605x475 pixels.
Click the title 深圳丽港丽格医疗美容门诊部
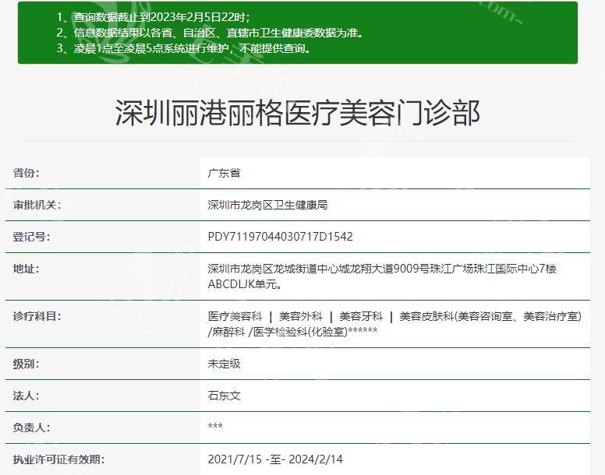[x=297, y=113]
